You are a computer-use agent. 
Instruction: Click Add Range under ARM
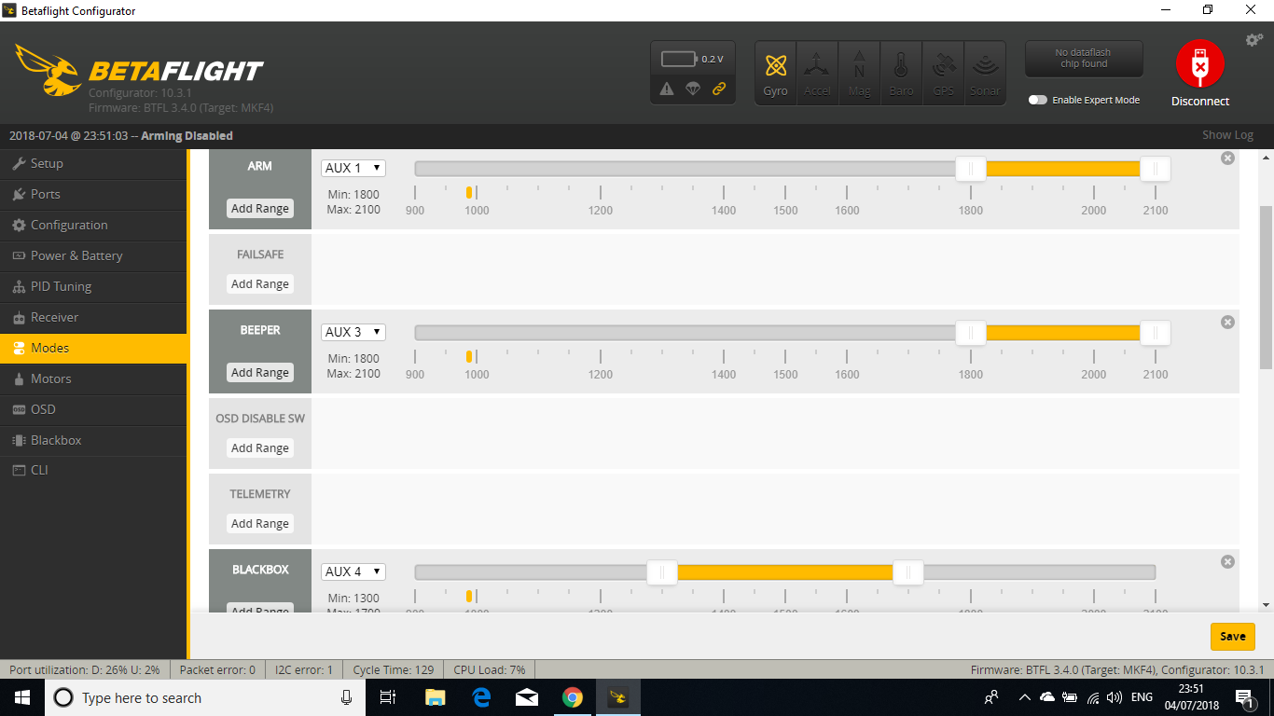tap(260, 209)
